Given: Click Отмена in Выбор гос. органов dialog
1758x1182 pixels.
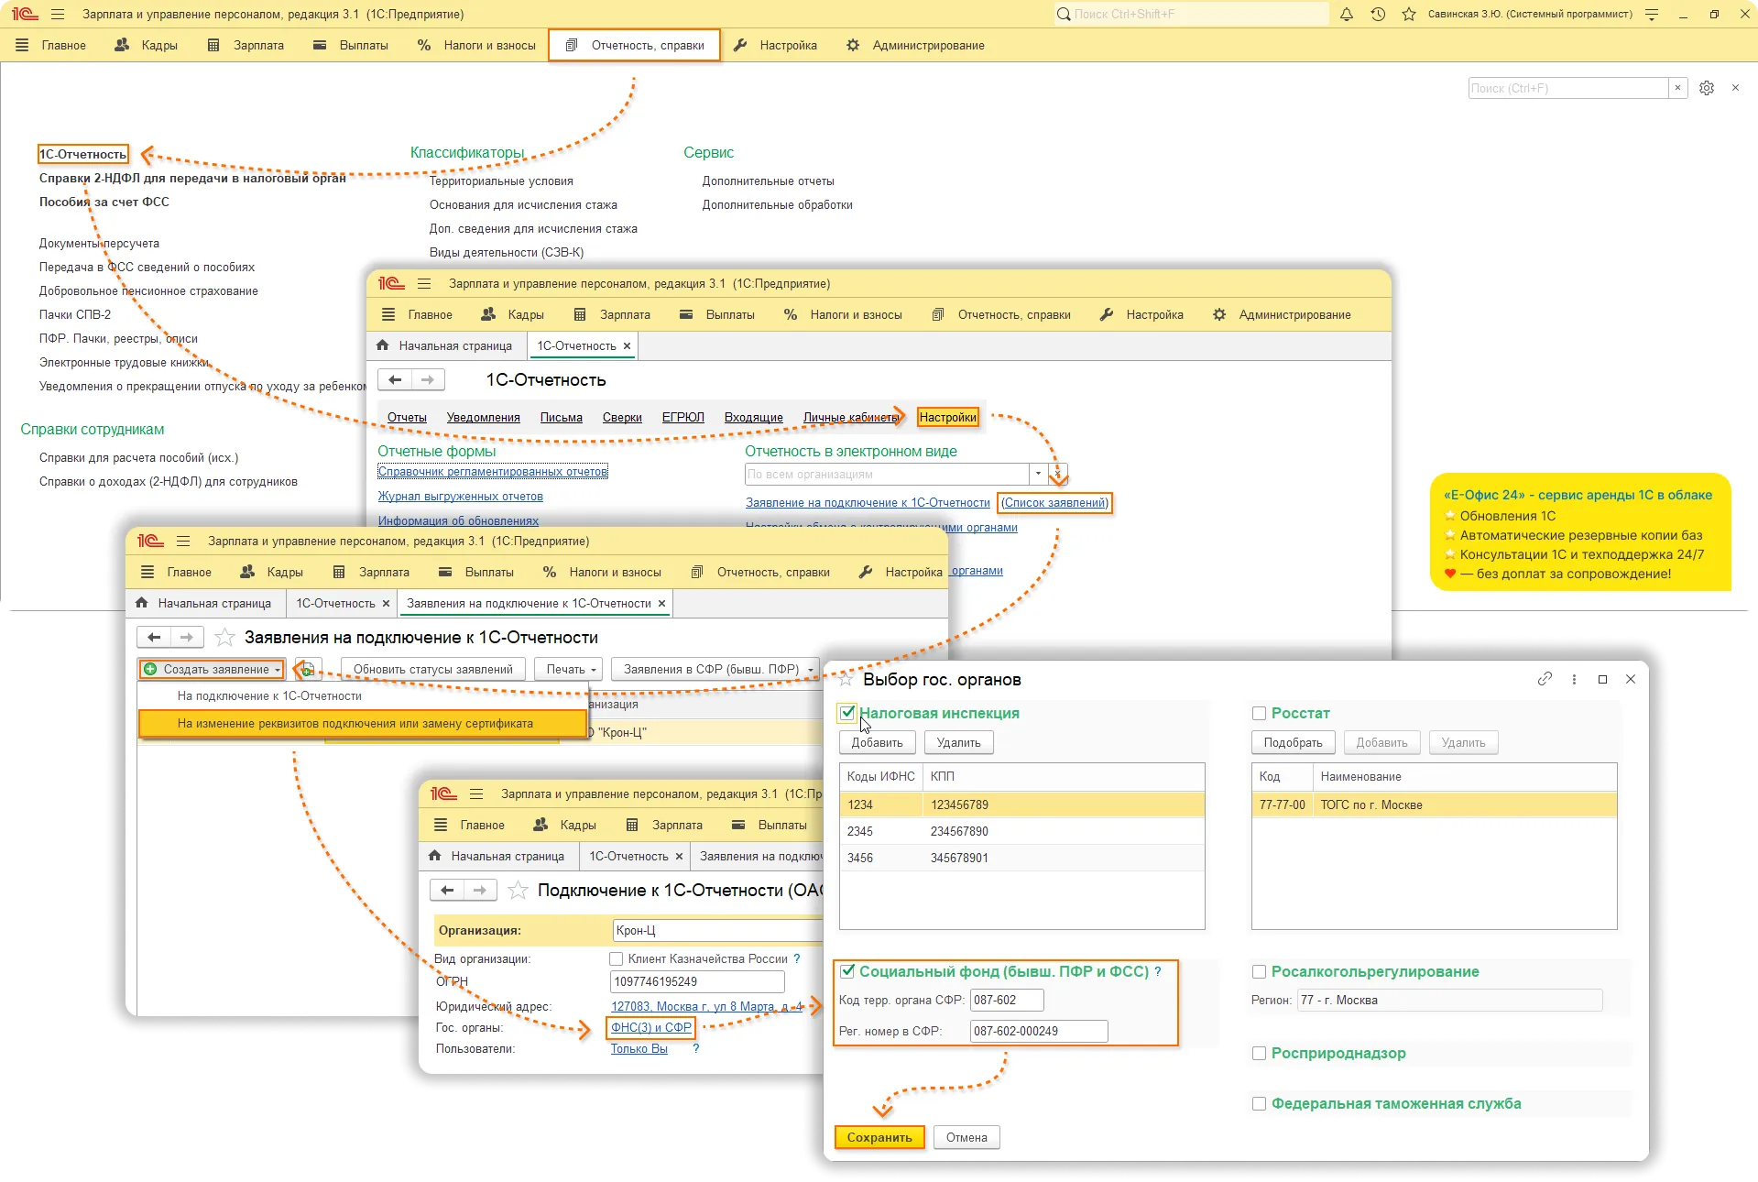Looking at the screenshot, I should click(x=966, y=1137).
